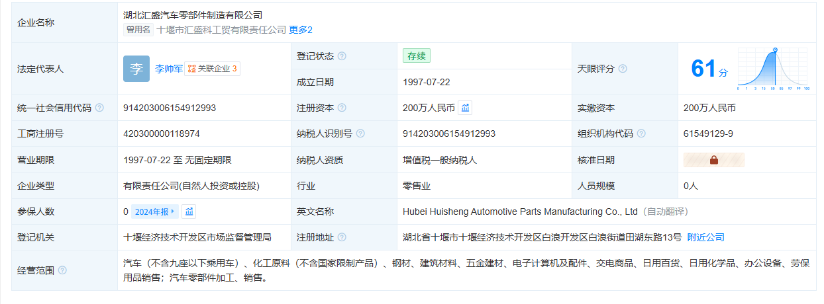
Task: Select company name 湖北汇盛汽车零部件制造有限公司
Action: click(x=193, y=15)
